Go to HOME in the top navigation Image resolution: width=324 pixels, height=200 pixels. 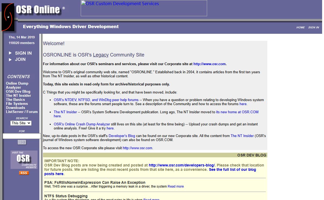click(301, 27)
